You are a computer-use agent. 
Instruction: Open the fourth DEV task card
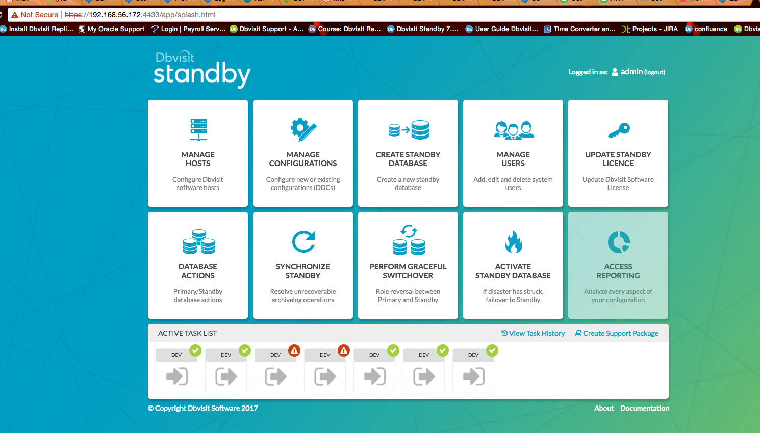[x=325, y=370]
